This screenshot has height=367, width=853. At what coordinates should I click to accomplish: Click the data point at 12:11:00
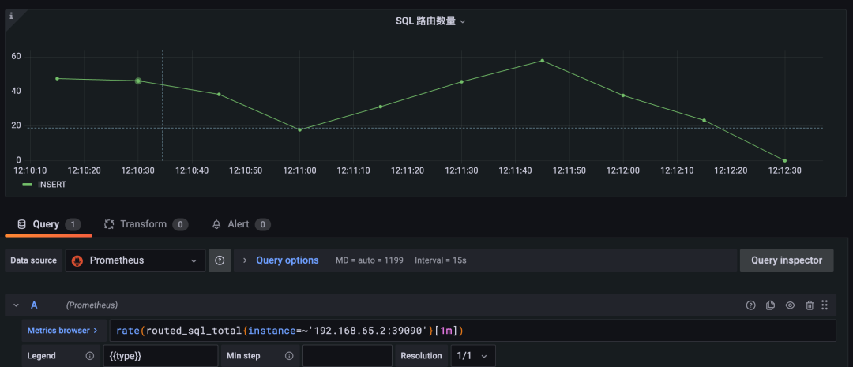click(300, 129)
